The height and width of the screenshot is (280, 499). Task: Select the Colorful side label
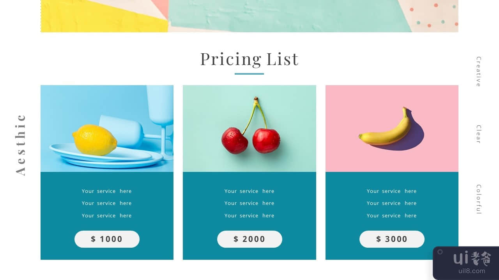click(479, 199)
